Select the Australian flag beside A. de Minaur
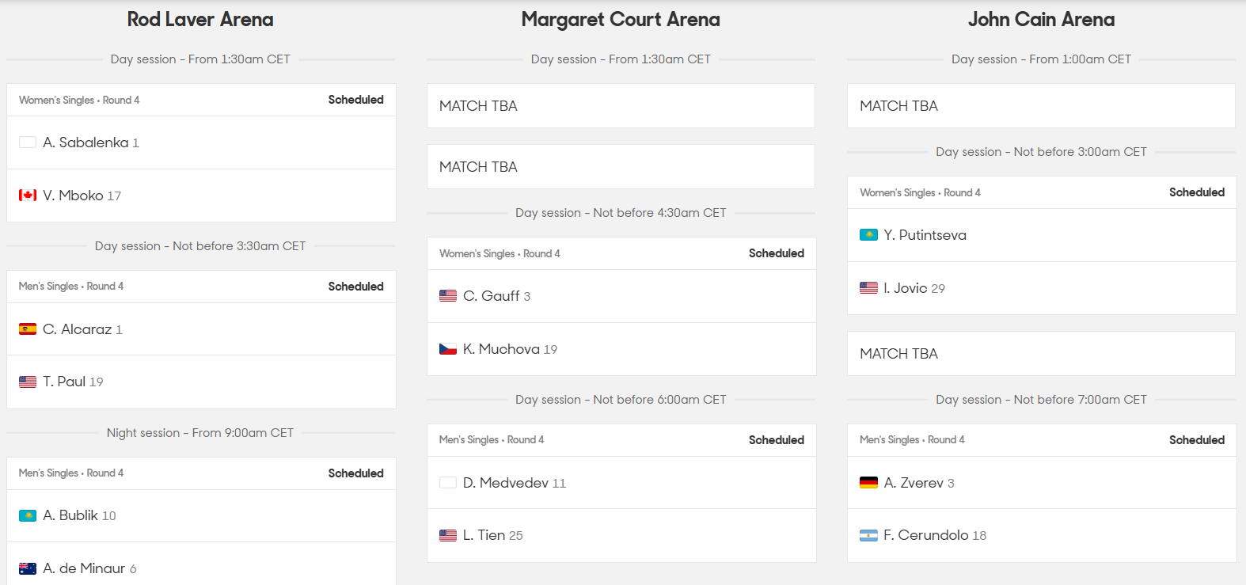Image resolution: width=1246 pixels, height=585 pixels. point(26,568)
